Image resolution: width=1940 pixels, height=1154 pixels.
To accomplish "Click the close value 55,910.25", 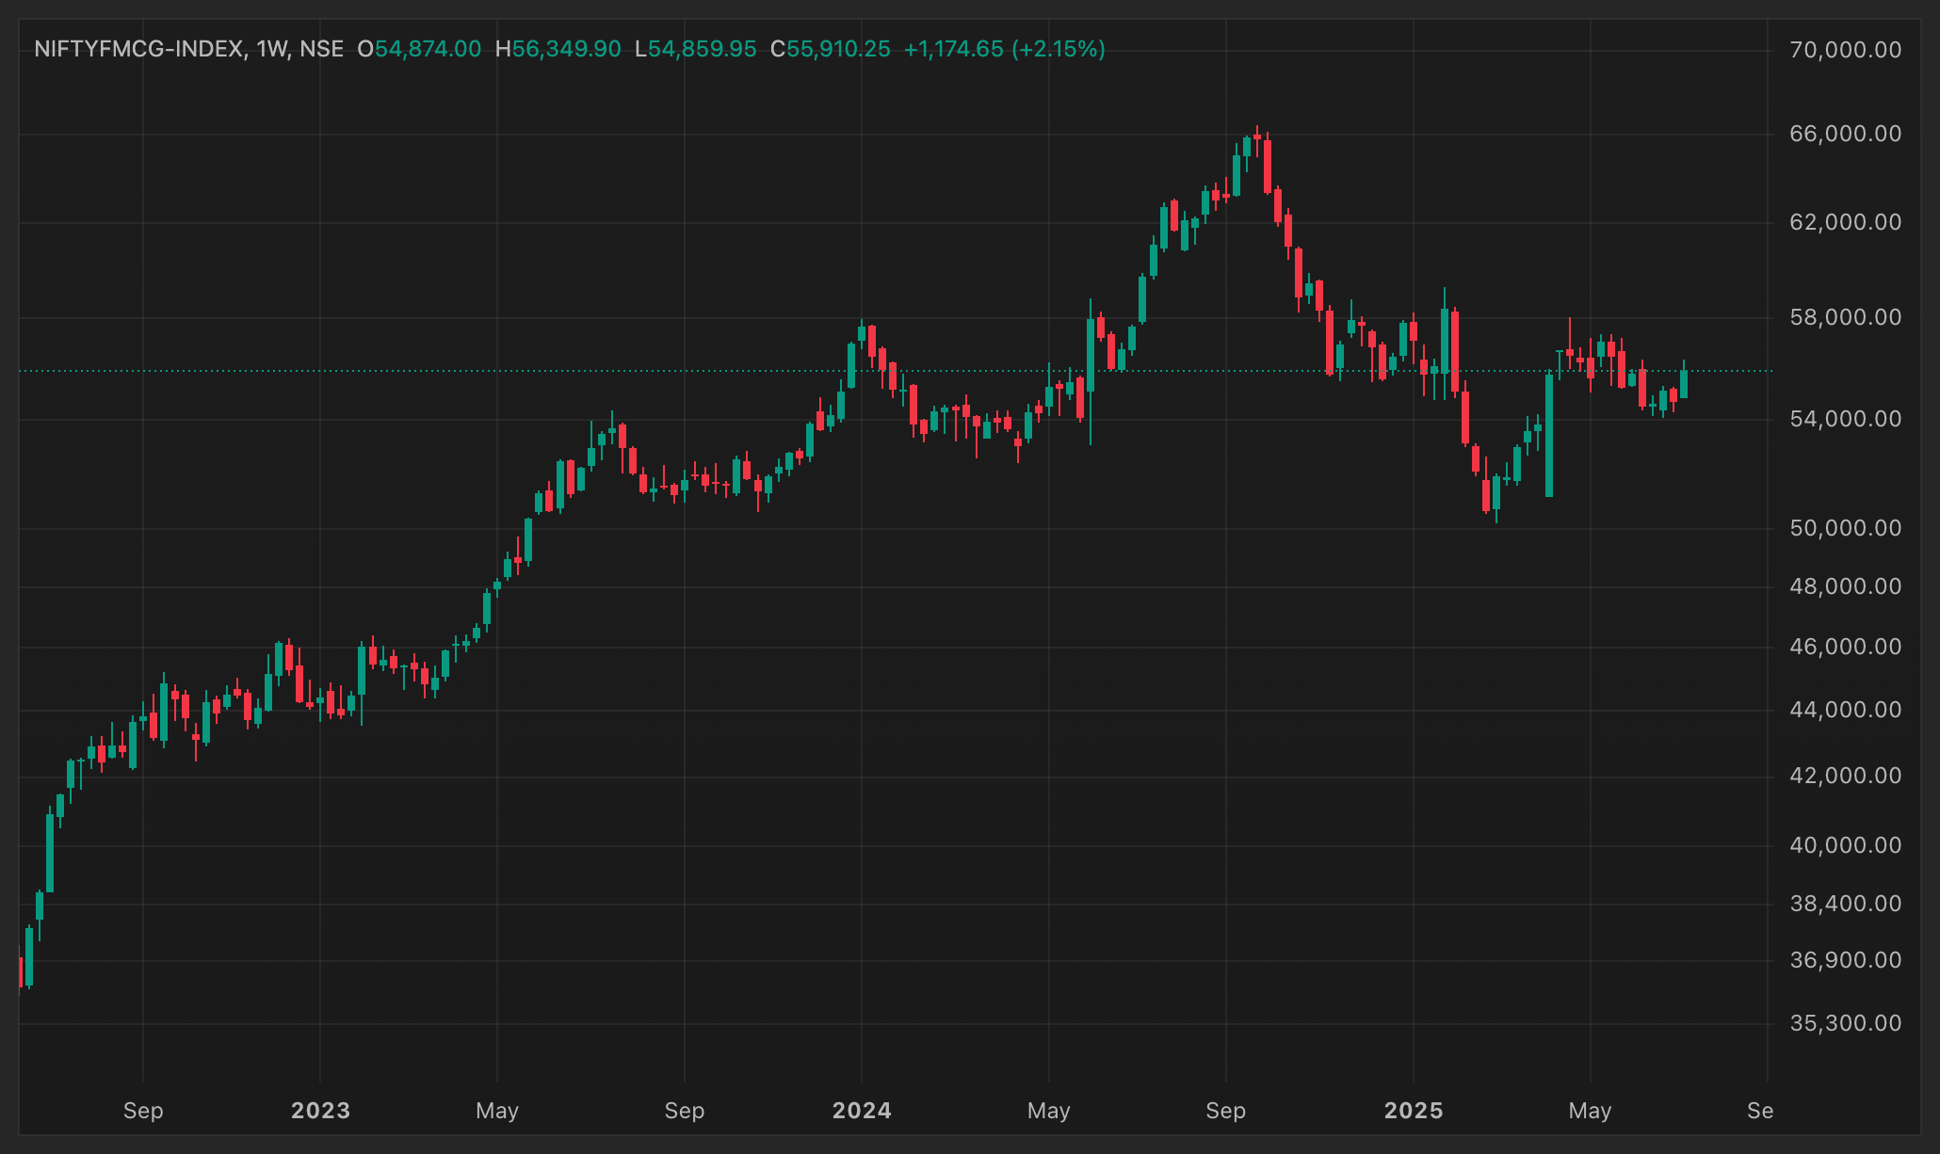I will pyautogui.click(x=838, y=49).
